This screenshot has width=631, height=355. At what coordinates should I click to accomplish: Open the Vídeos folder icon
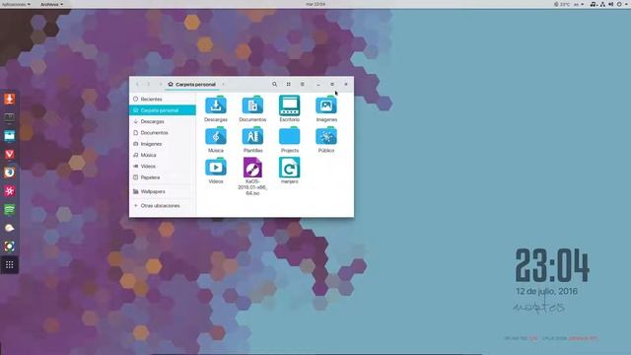click(x=216, y=168)
